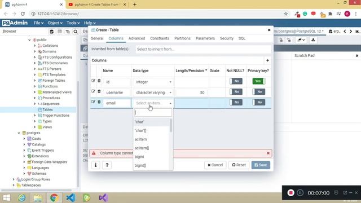
Task: Click the download icon in query toolbar
Action: point(313,40)
